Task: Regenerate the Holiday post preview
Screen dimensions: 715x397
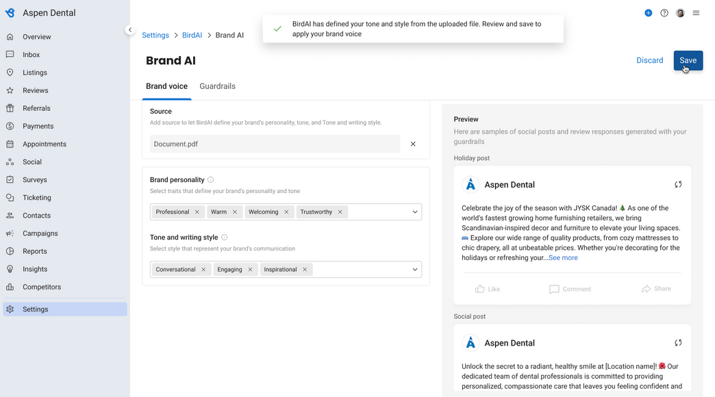Action: (x=678, y=185)
